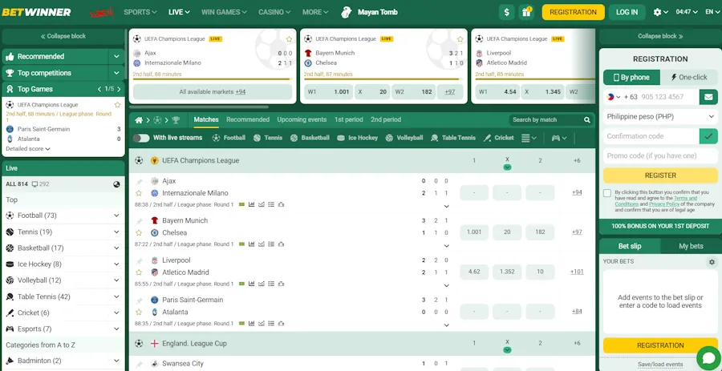Click All available markets +94
The width and height of the screenshot is (722, 371).
point(213,92)
